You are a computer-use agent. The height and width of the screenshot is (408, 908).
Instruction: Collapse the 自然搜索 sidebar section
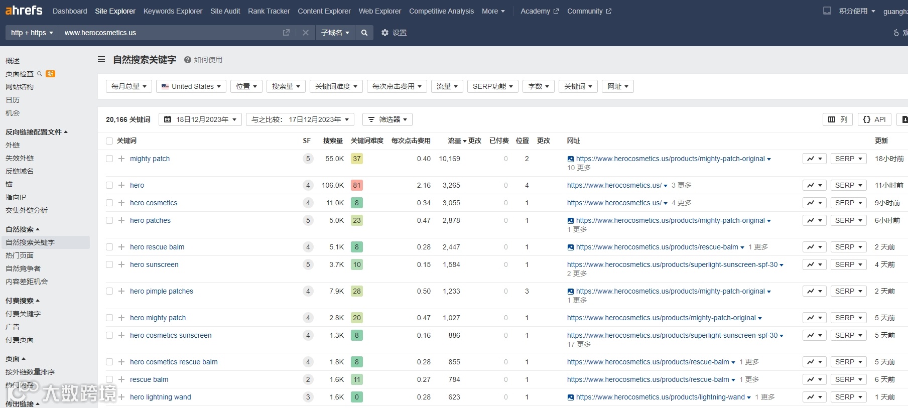(x=23, y=229)
